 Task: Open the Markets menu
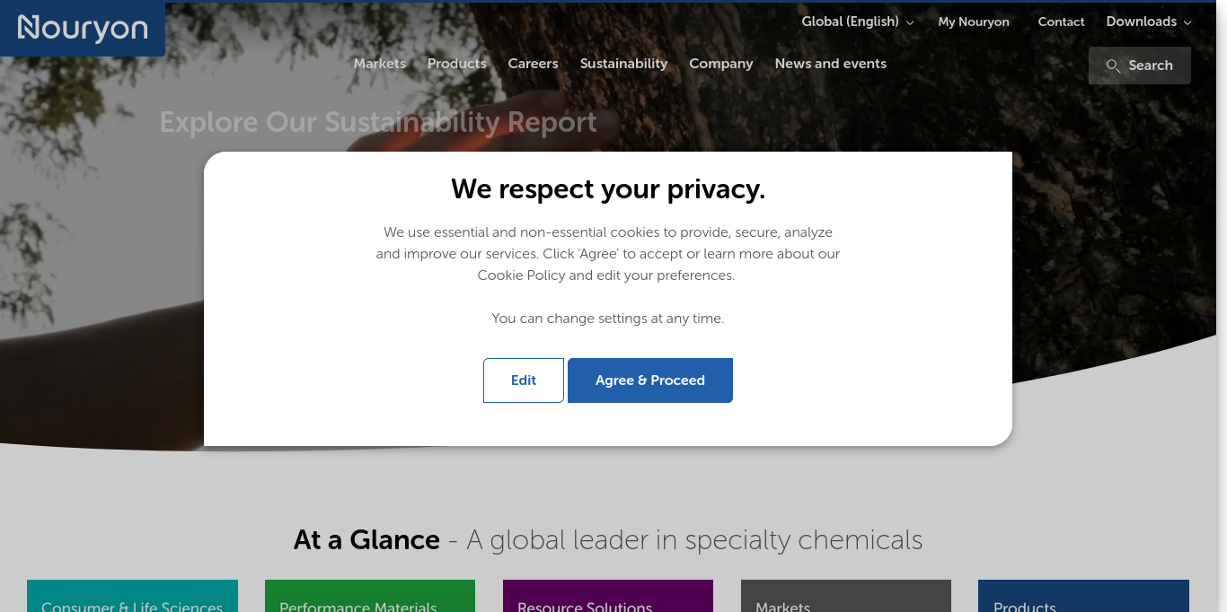tap(379, 64)
